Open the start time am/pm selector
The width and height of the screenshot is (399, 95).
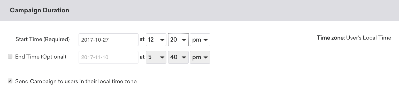200,40
